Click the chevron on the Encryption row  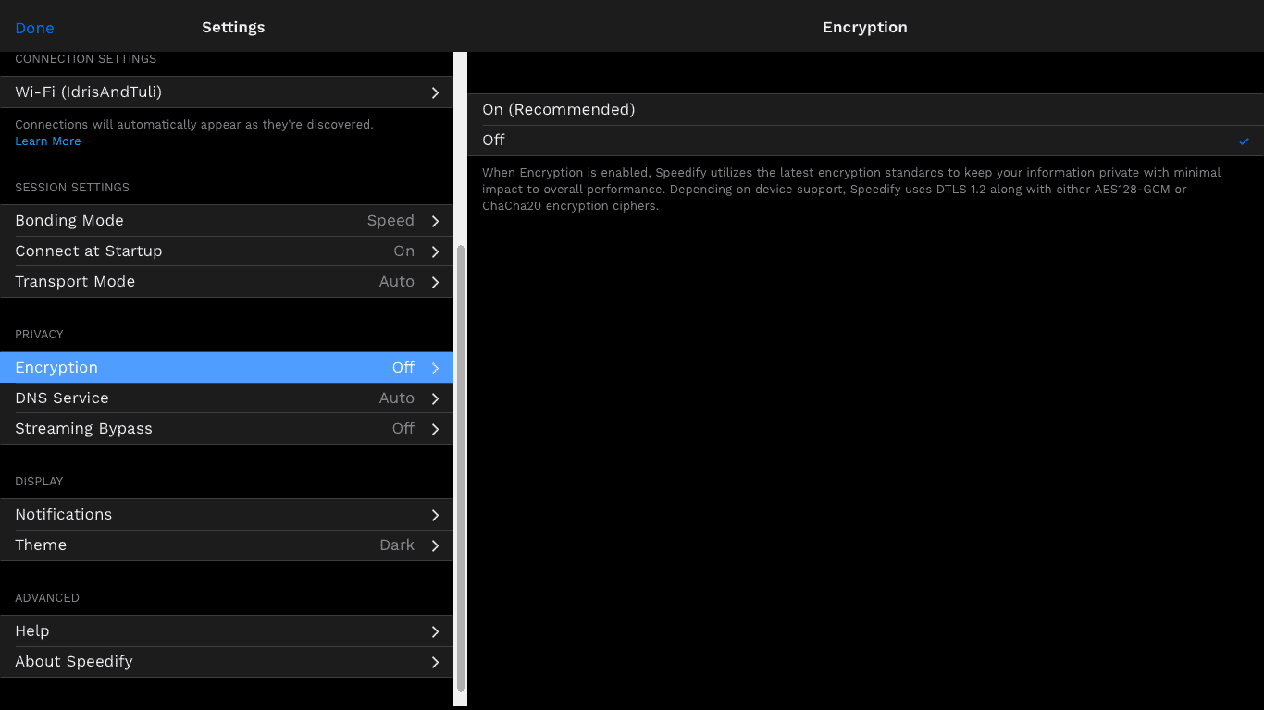pos(435,368)
